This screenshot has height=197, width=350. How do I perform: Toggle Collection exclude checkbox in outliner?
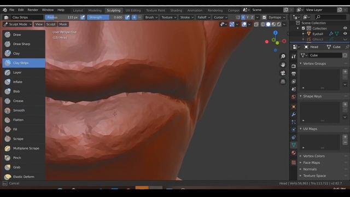tap(304, 28)
